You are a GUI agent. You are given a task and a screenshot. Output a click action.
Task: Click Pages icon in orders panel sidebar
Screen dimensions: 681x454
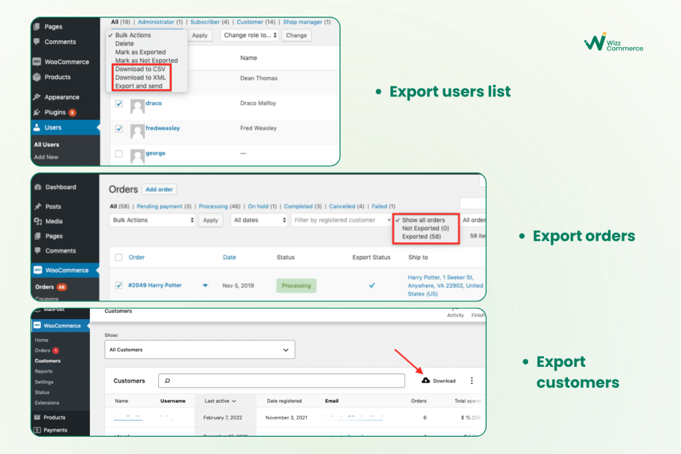[38, 236]
